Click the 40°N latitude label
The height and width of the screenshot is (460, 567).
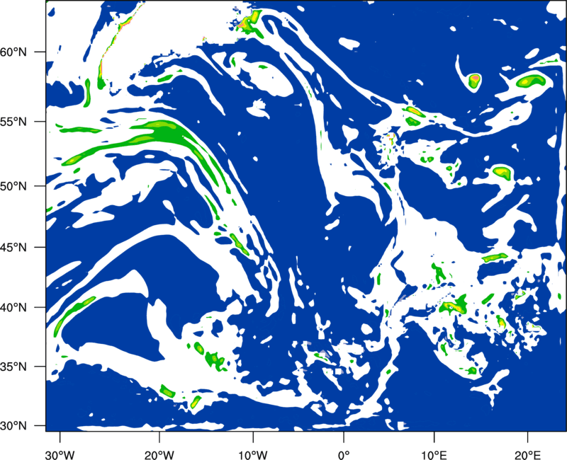click(x=13, y=308)
